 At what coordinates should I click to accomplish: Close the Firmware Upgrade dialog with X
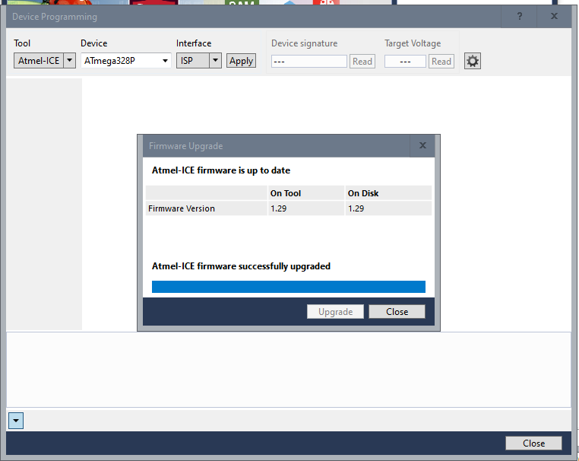click(422, 145)
